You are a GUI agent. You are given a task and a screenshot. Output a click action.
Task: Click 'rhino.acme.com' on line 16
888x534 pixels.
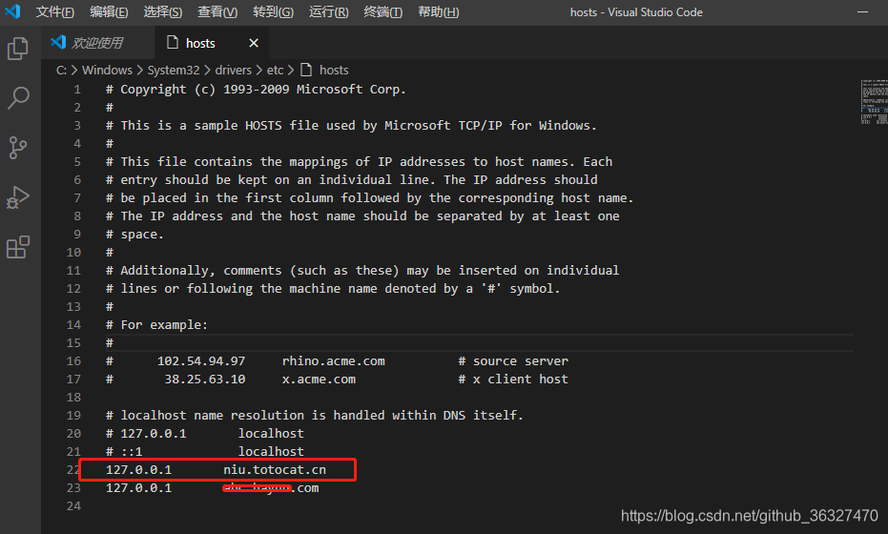[x=334, y=361]
